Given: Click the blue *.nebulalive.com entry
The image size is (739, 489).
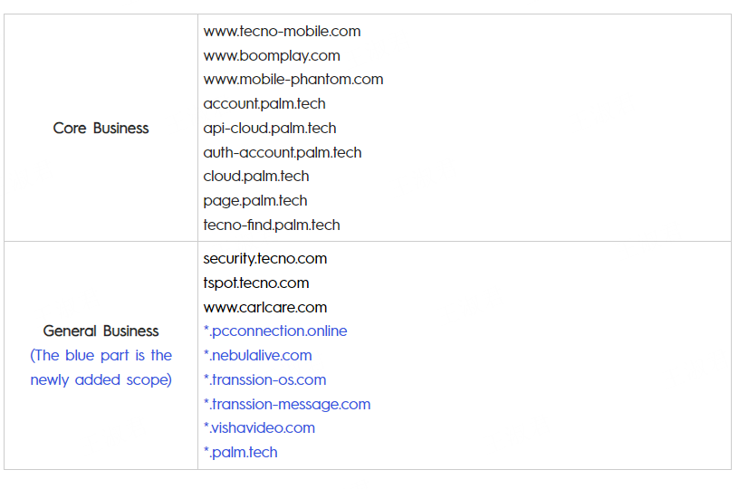Looking at the screenshot, I should click(257, 355).
